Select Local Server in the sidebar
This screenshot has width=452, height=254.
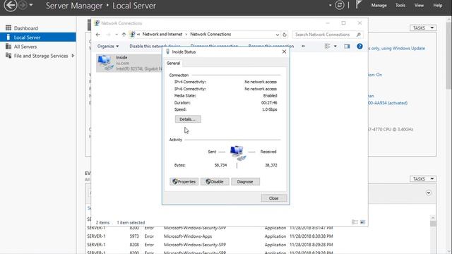[x=38, y=37]
